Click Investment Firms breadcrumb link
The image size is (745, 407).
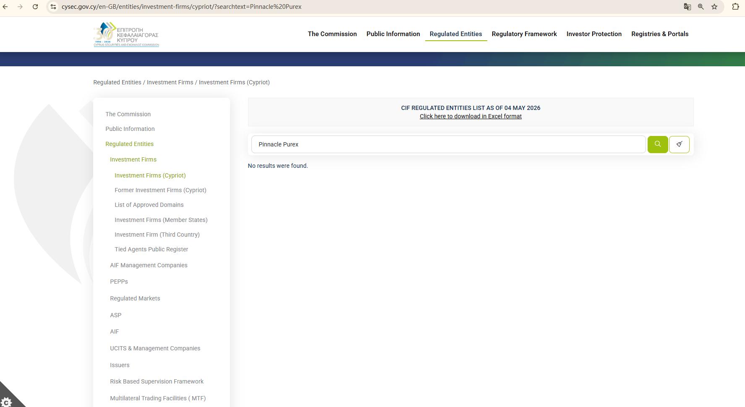point(170,82)
